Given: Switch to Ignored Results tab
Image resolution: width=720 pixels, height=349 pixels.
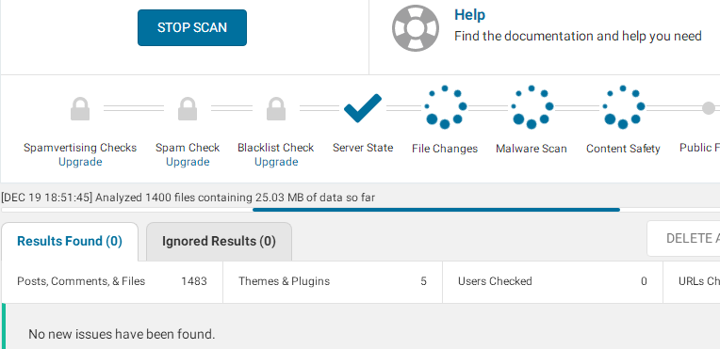Looking at the screenshot, I should coord(219,242).
